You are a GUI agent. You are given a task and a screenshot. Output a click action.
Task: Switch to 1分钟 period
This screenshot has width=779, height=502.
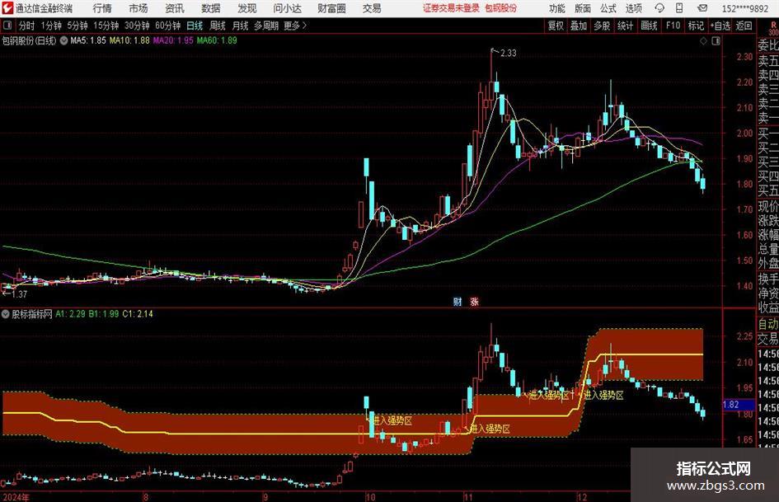[51, 26]
